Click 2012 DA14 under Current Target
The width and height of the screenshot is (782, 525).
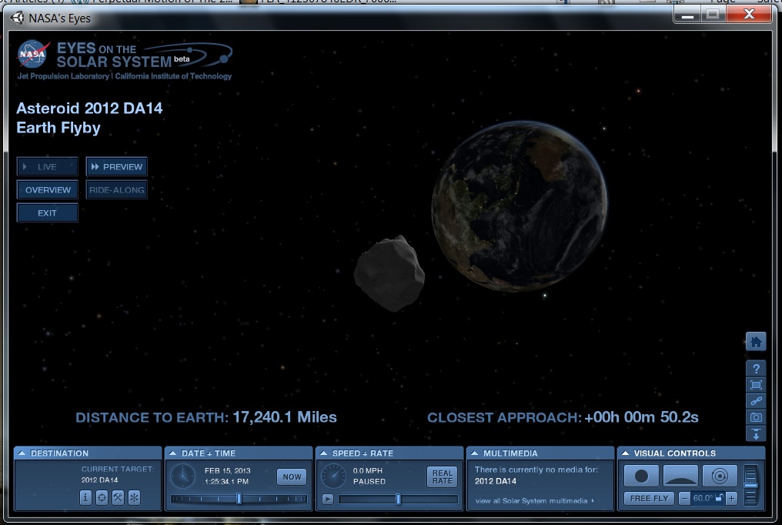point(100,480)
